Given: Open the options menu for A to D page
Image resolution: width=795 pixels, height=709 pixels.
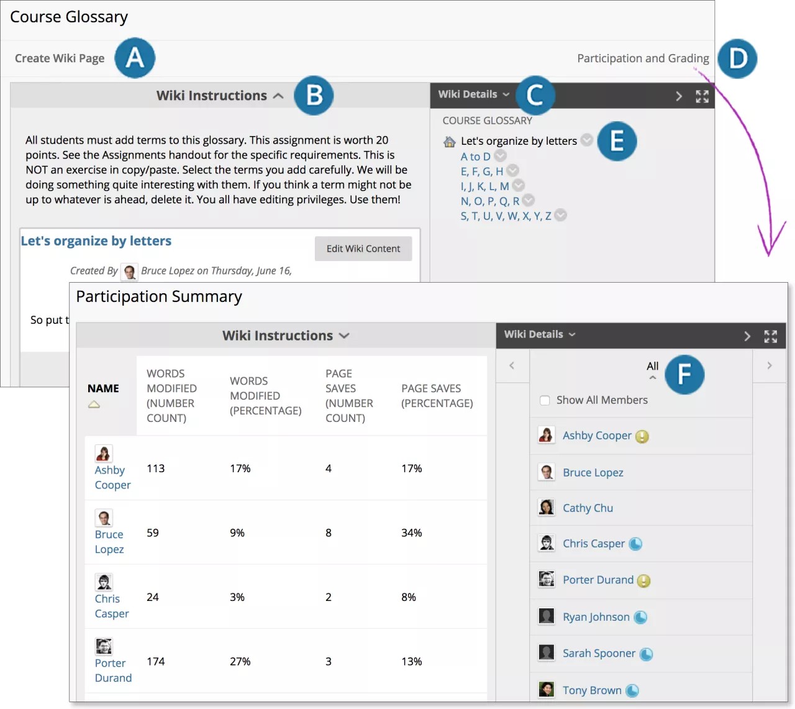Looking at the screenshot, I should pos(500,156).
